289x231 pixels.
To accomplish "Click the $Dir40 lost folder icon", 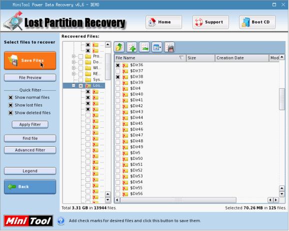I will [125, 95].
